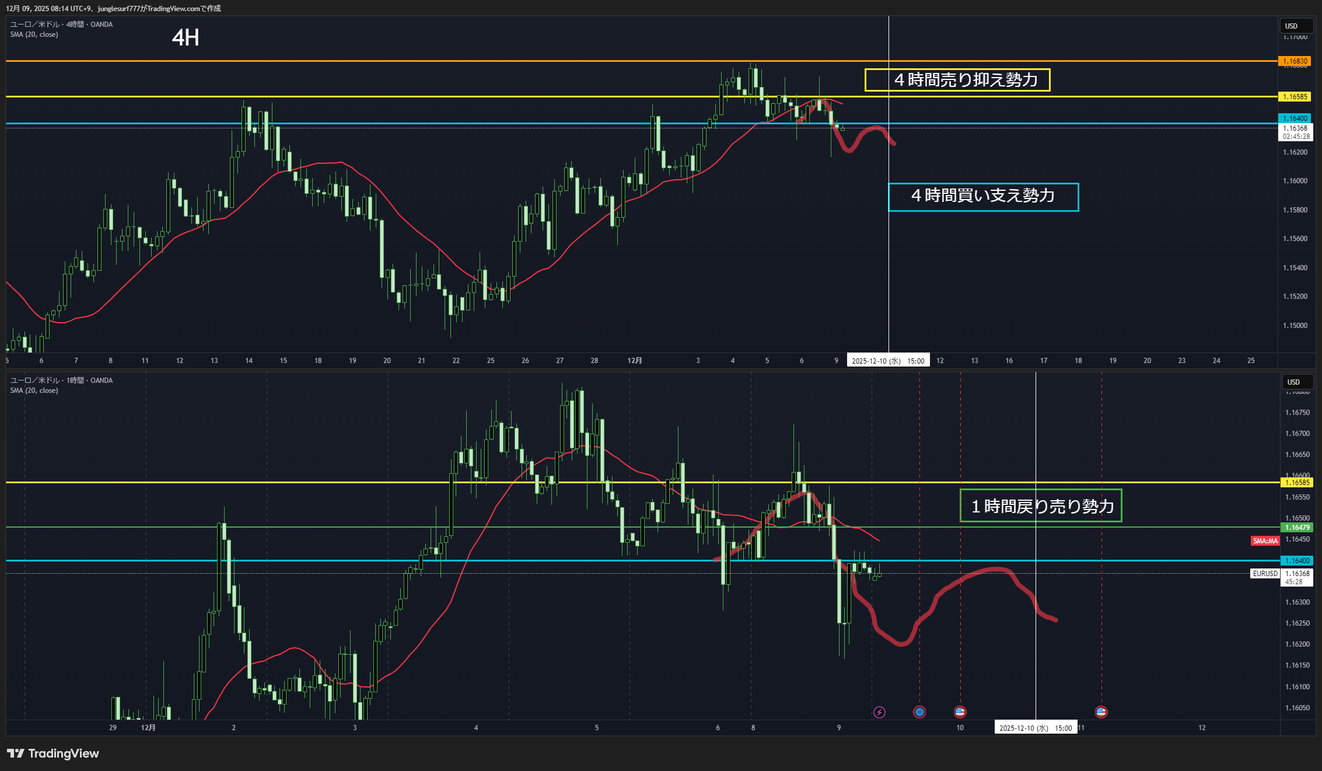The image size is (1322, 771).
Task: Select the yellow 4時間売り抑え勢力 text box
Action: (957, 80)
